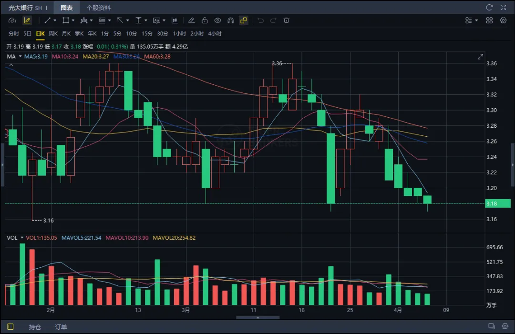Select the arrow marker tool
515x334 pixels.
(x=120, y=20)
